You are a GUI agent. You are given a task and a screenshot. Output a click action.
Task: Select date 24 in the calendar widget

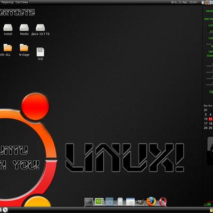[x=206, y=128]
